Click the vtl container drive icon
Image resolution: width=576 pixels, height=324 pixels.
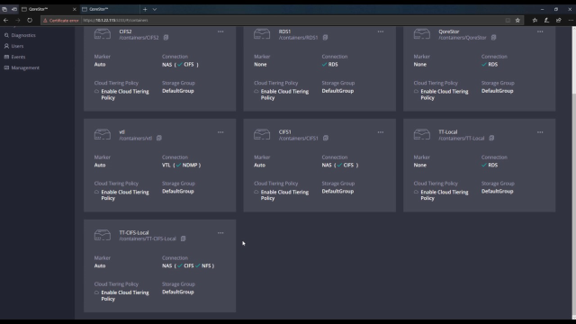pyautogui.click(x=102, y=134)
